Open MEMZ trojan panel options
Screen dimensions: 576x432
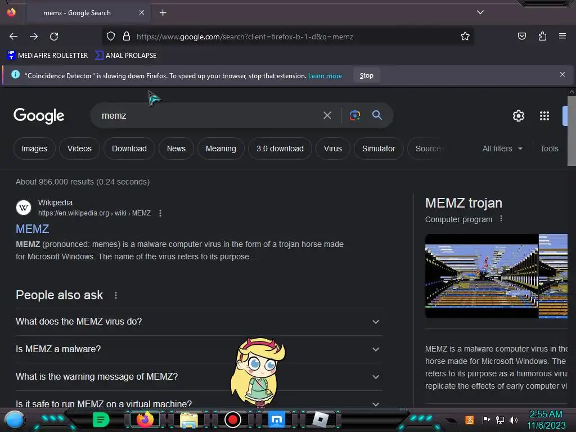click(501, 219)
